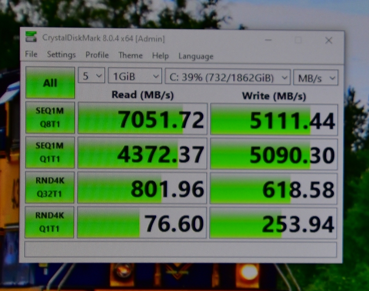Start the RND4K Q1T1 test

(x=49, y=222)
